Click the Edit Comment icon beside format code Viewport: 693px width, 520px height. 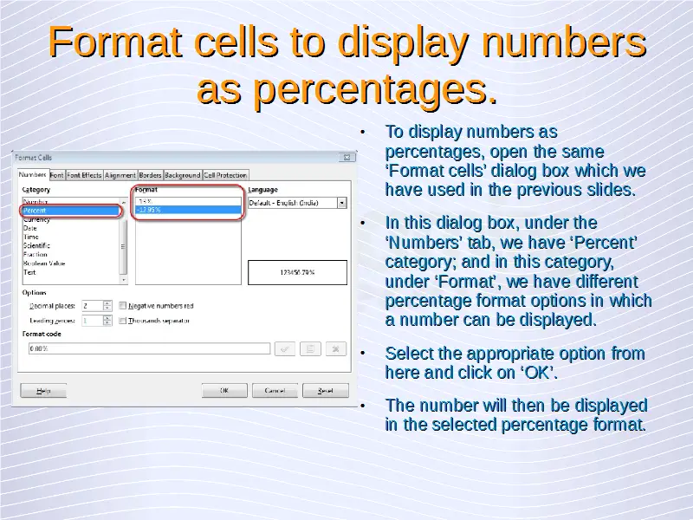click(x=310, y=348)
